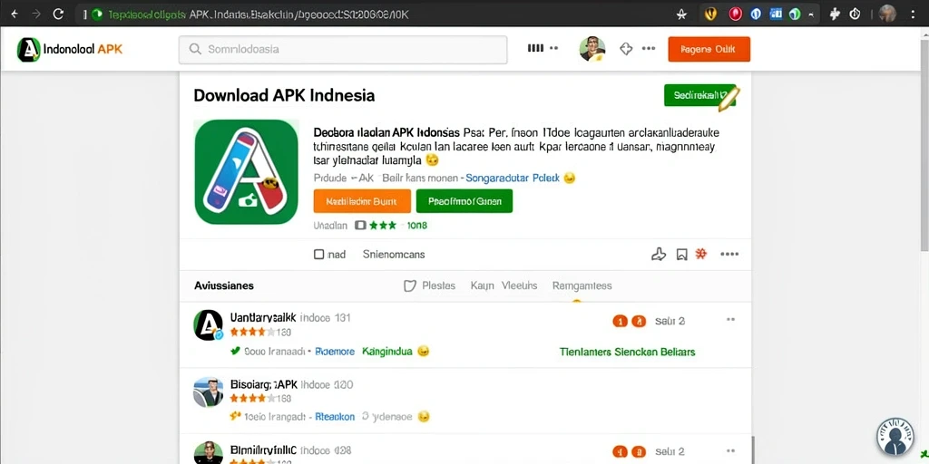Click the browser back arrow

click(x=15, y=14)
